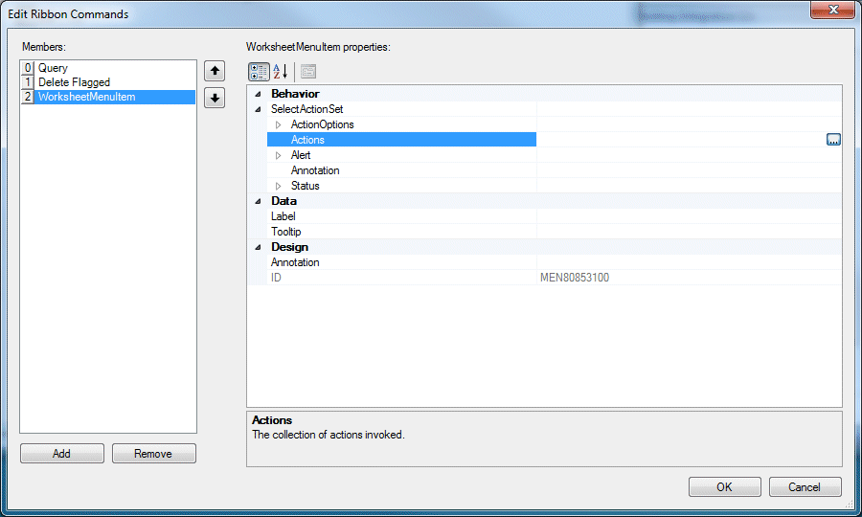The height and width of the screenshot is (517, 862).
Task: Collapse the Data category
Action: click(258, 201)
